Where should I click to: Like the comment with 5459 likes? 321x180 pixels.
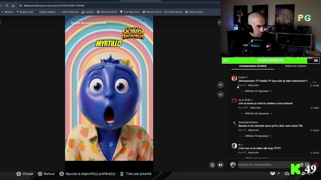(x=314, y=130)
